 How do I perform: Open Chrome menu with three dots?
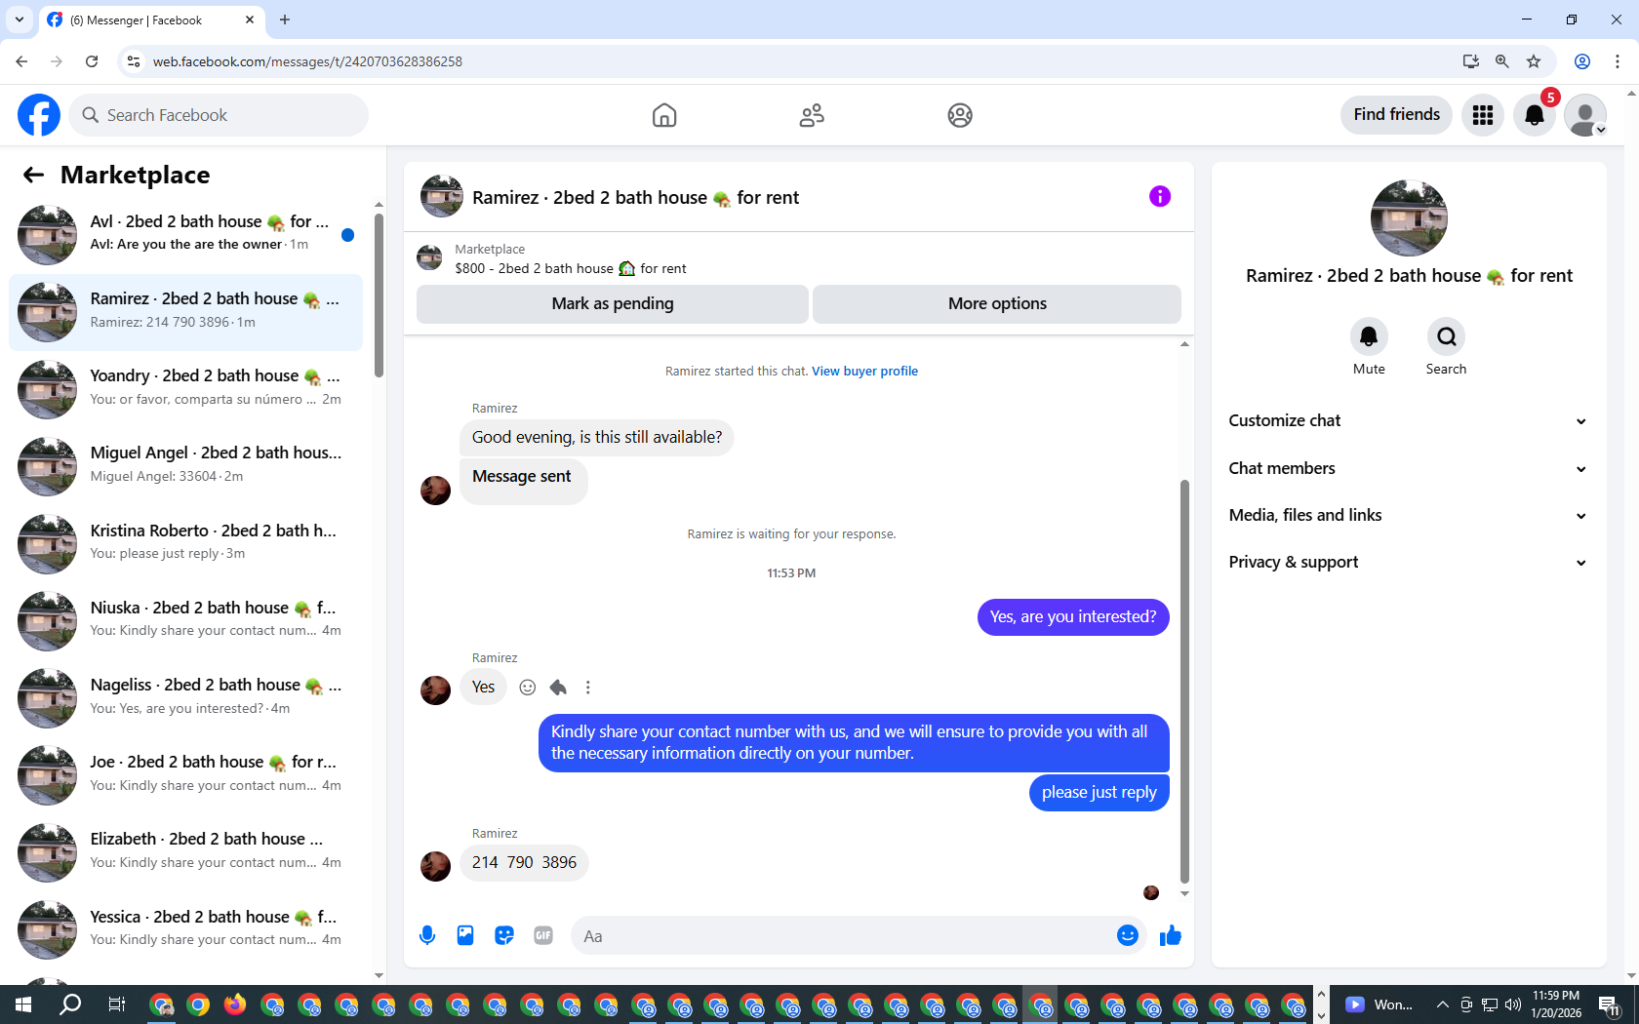1618,61
